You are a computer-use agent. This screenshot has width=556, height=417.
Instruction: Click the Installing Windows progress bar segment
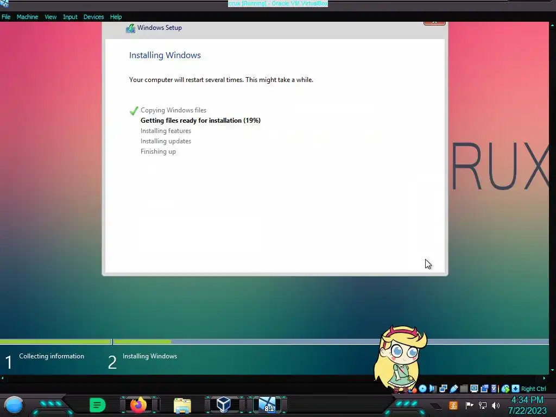[x=331, y=342]
